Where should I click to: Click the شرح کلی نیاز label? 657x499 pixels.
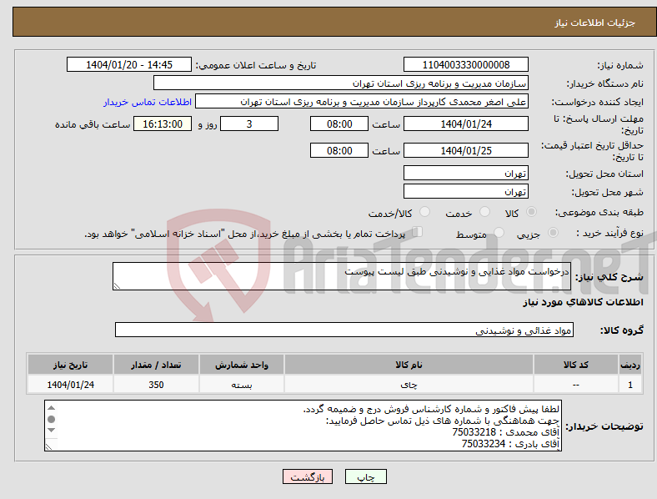click(x=609, y=277)
